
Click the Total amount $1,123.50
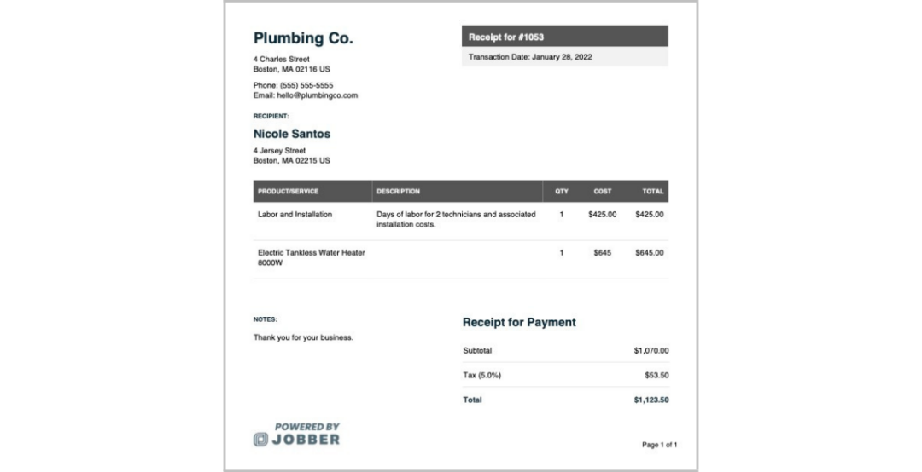(651, 400)
